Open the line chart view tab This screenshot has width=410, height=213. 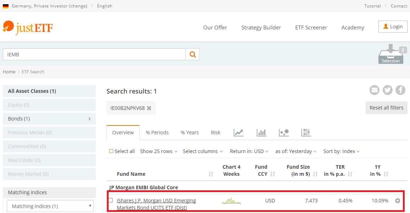[238, 133]
